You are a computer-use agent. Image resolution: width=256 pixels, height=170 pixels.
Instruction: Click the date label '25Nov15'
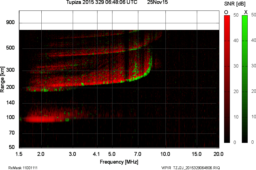[x=157, y=2]
